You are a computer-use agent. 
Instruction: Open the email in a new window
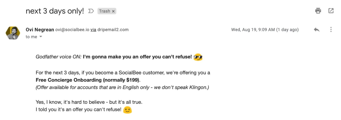click(331, 11)
